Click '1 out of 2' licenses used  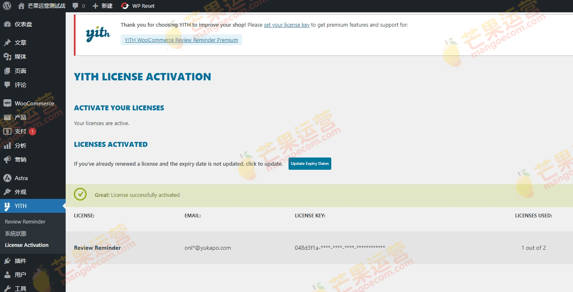coord(534,248)
